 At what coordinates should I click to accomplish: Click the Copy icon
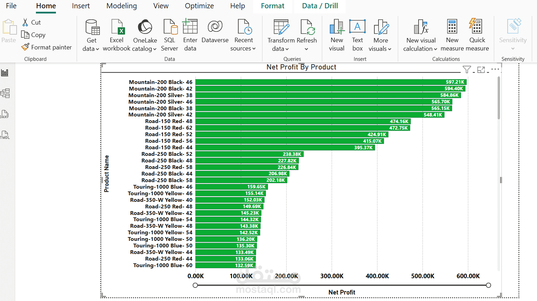pos(25,35)
